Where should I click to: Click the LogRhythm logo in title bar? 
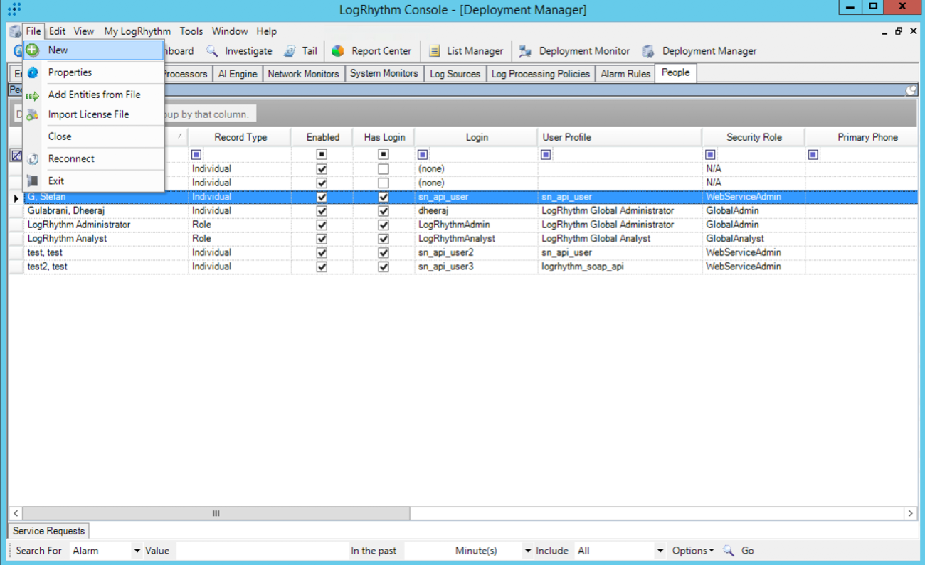pyautogui.click(x=14, y=10)
